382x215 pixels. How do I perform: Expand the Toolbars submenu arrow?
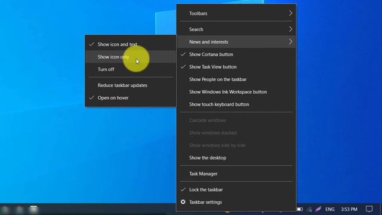click(291, 13)
